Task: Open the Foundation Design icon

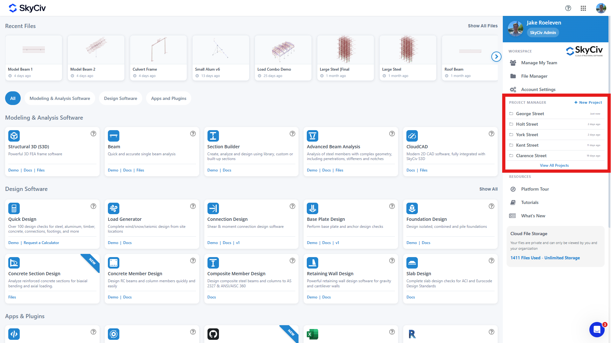Action: (412, 208)
